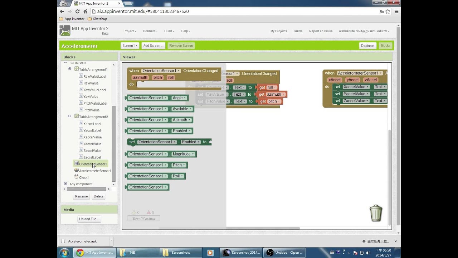Click App Inventor bookmark folder
458x258 pixels.
pyautogui.click(x=72, y=19)
